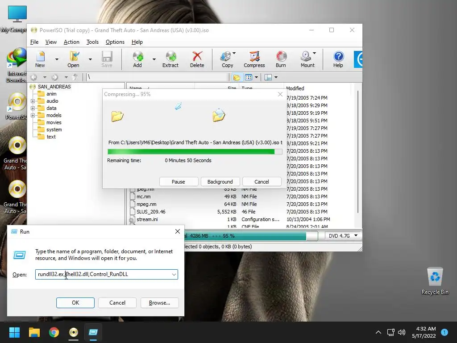Open the Action menu
Image resolution: width=457 pixels, height=343 pixels.
click(71, 42)
